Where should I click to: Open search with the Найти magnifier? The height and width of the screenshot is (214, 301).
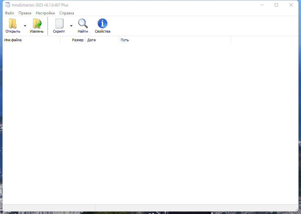(x=83, y=24)
